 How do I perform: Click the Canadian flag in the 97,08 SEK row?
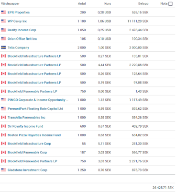[x=3, y=83]
